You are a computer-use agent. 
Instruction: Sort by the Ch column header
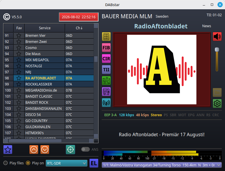79,28
